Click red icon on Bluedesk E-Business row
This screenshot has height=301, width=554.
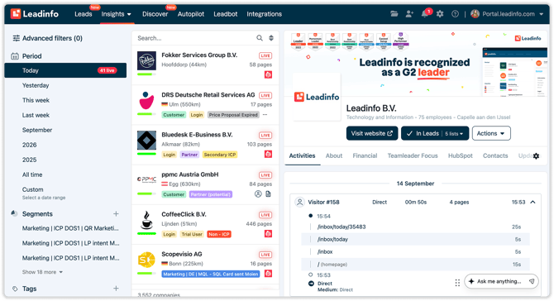tap(268, 154)
